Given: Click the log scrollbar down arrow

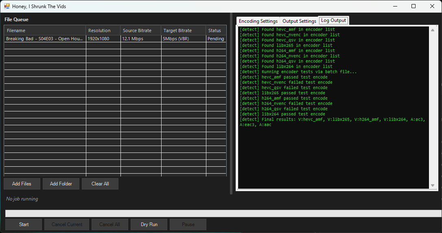Looking at the screenshot, I should tap(432, 185).
